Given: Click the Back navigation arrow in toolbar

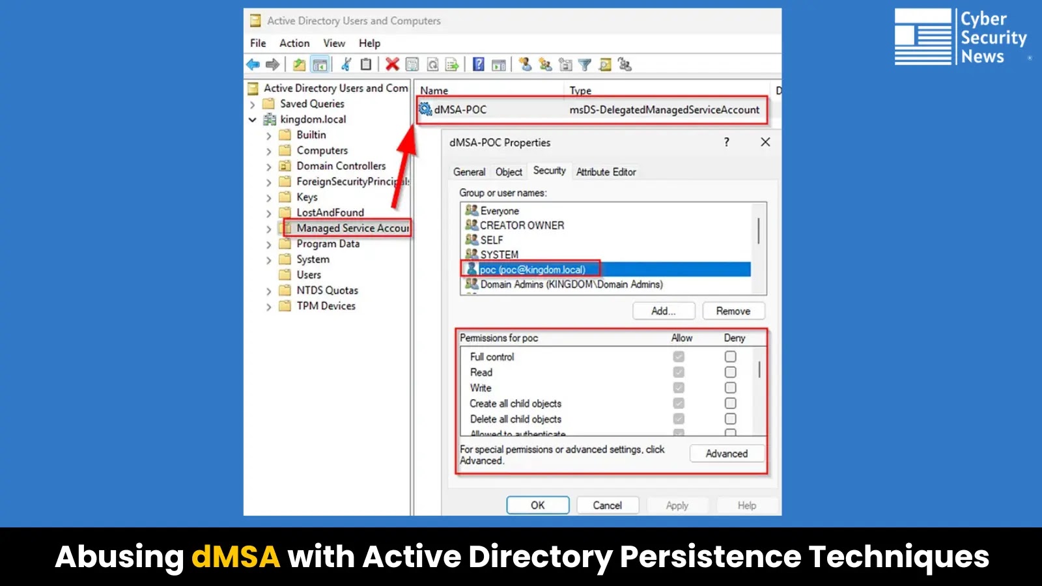Looking at the screenshot, I should point(253,64).
